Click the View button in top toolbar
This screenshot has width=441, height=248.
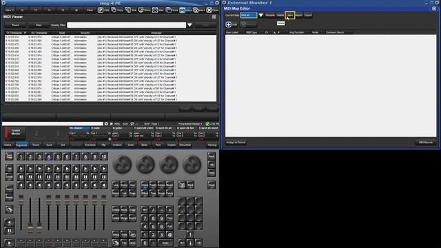(90, 10)
